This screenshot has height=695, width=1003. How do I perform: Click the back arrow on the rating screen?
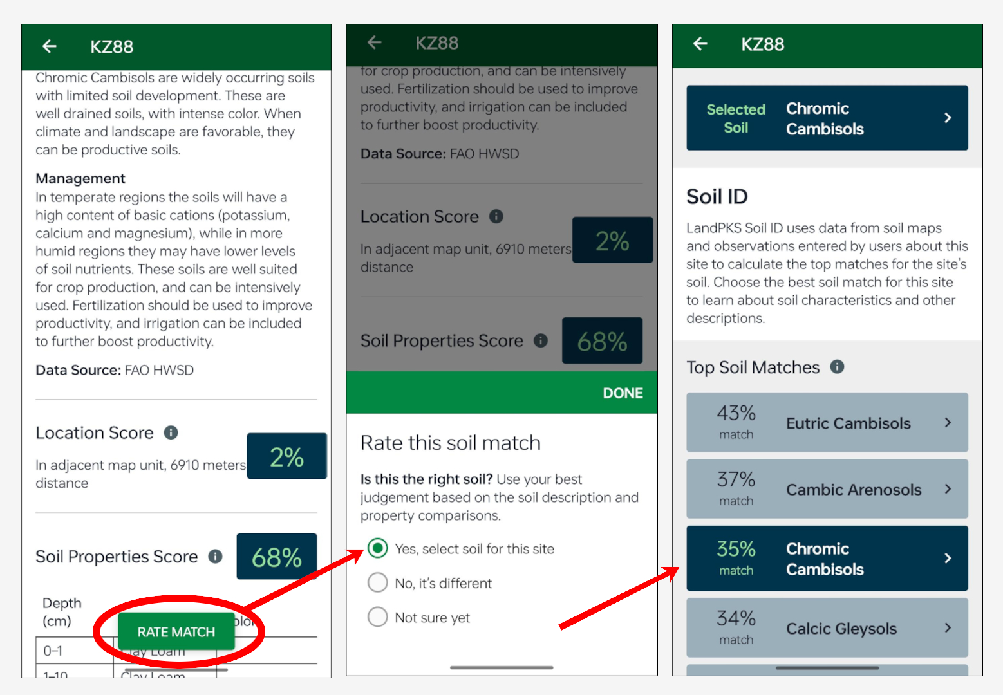pyautogui.click(x=375, y=42)
